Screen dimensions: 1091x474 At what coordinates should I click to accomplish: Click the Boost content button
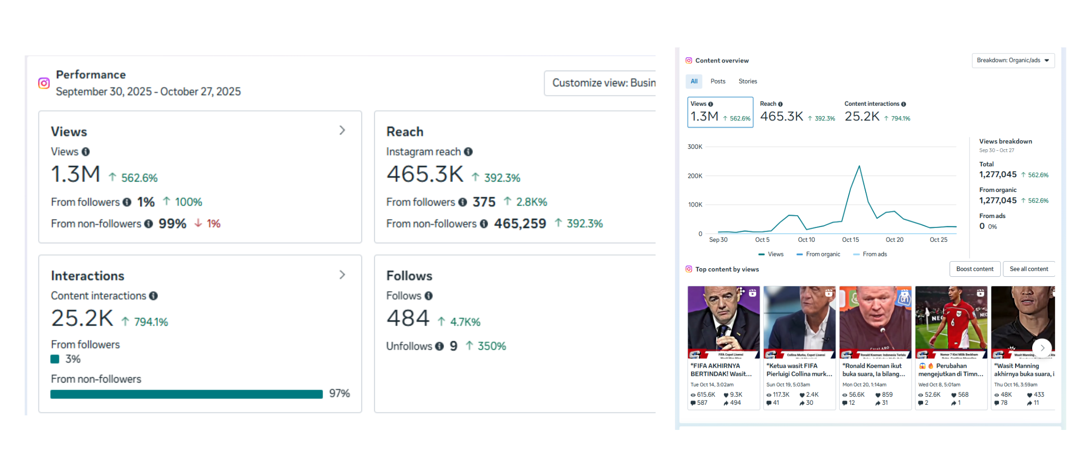point(974,269)
